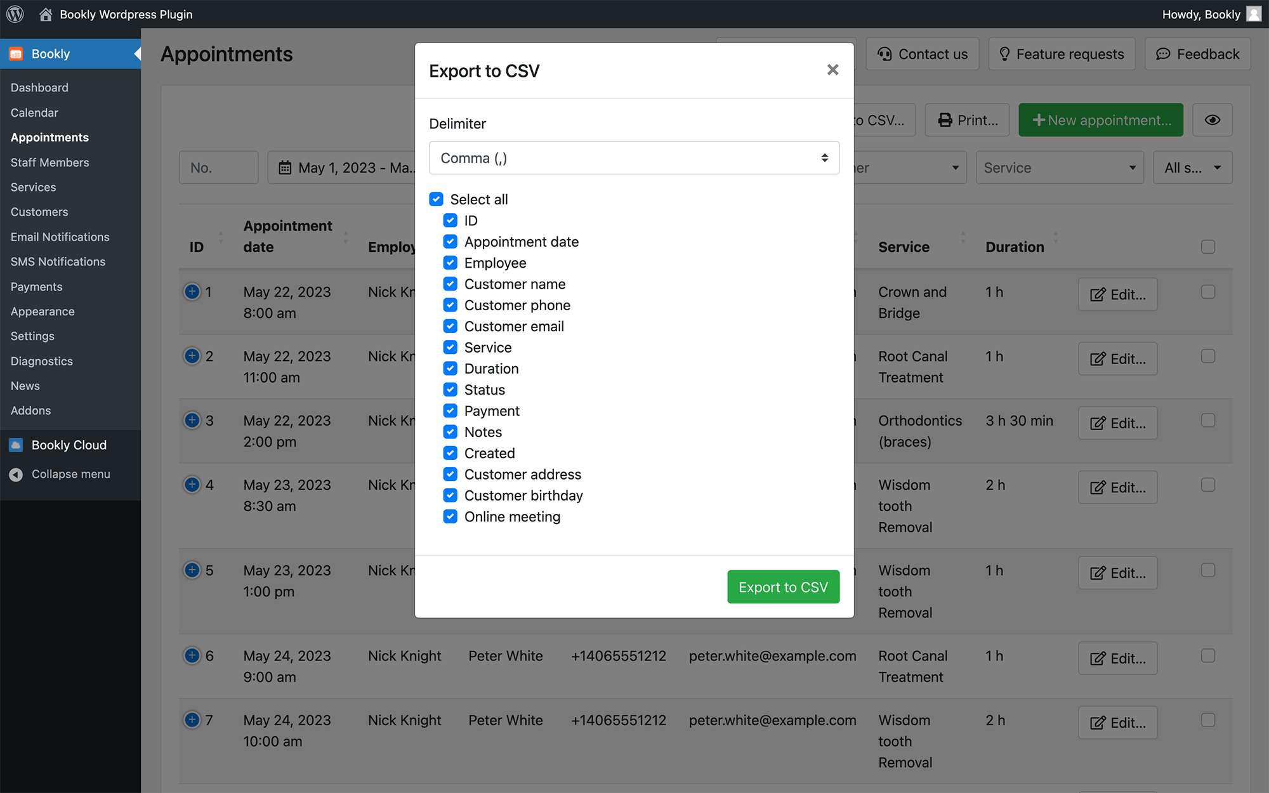The image size is (1269, 793).
Task: Uncheck the Duration export checkbox
Action: (450, 369)
